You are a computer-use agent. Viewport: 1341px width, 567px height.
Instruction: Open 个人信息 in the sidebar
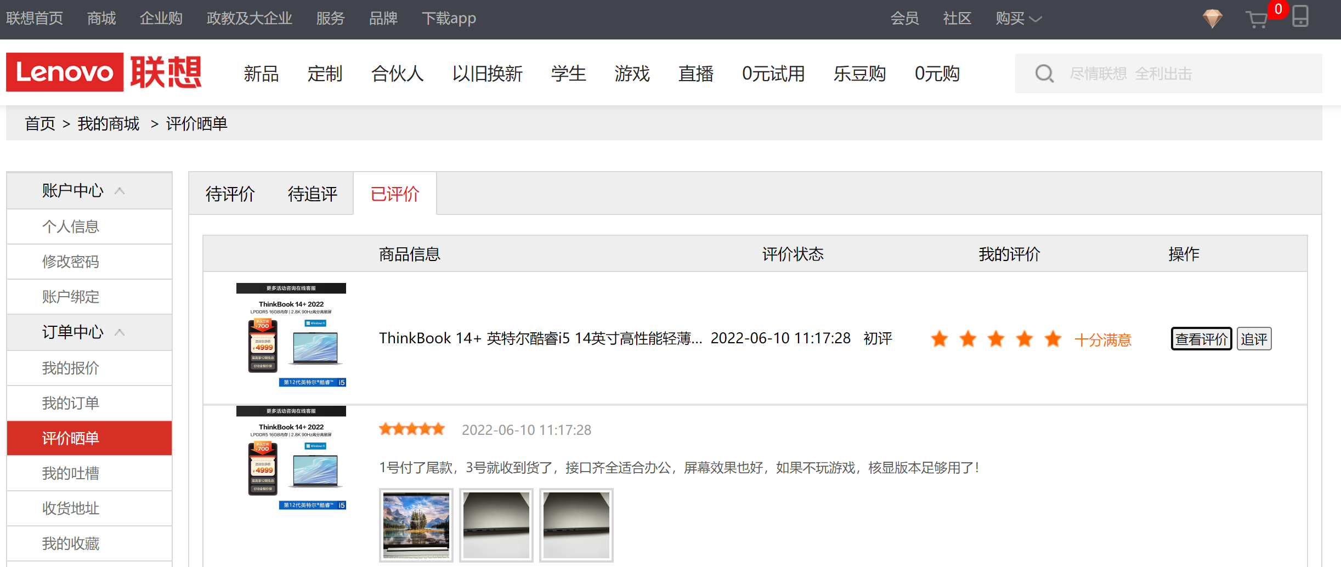click(89, 226)
